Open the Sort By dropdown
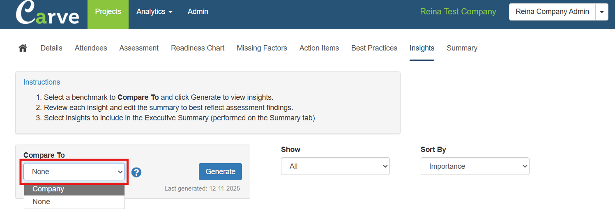This screenshot has width=615, height=223. point(474,166)
